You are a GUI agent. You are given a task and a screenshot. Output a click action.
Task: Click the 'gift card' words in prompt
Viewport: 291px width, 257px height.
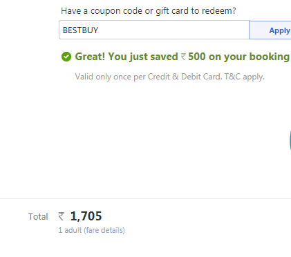tap(172, 11)
